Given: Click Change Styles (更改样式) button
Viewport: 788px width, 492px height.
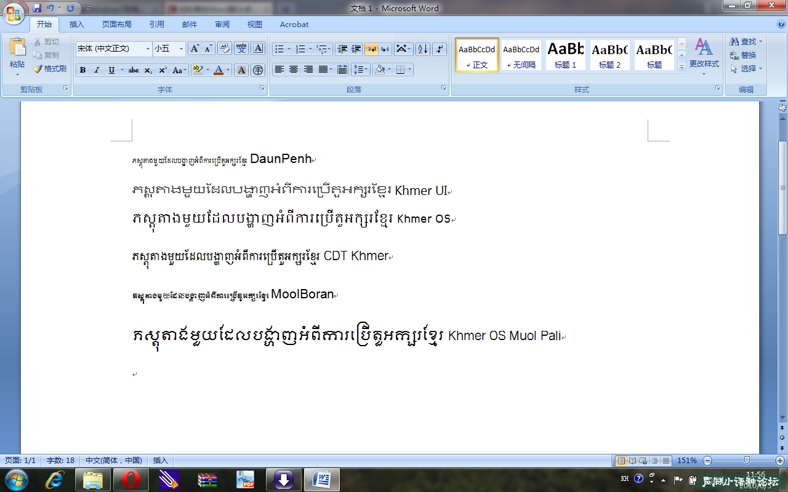Looking at the screenshot, I should [x=704, y=57].
